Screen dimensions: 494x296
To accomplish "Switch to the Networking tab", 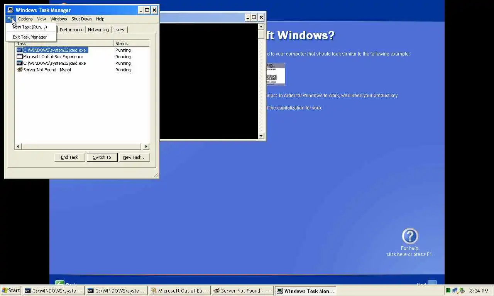I will pos(98,30).
